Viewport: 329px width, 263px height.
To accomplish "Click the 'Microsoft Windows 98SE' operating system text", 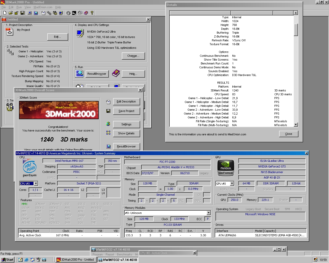I will point(260,214).
